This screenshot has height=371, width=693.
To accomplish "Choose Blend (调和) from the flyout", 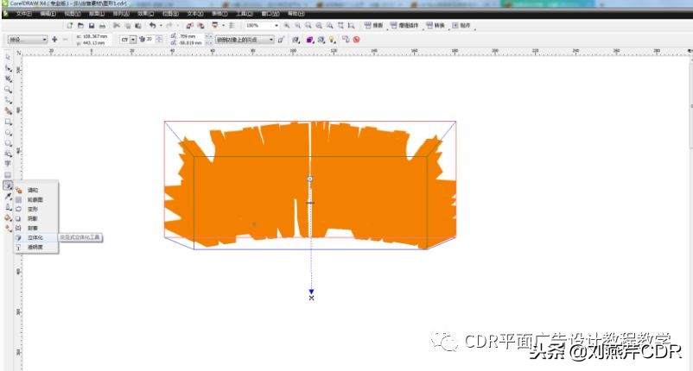I will pos(35,190).
